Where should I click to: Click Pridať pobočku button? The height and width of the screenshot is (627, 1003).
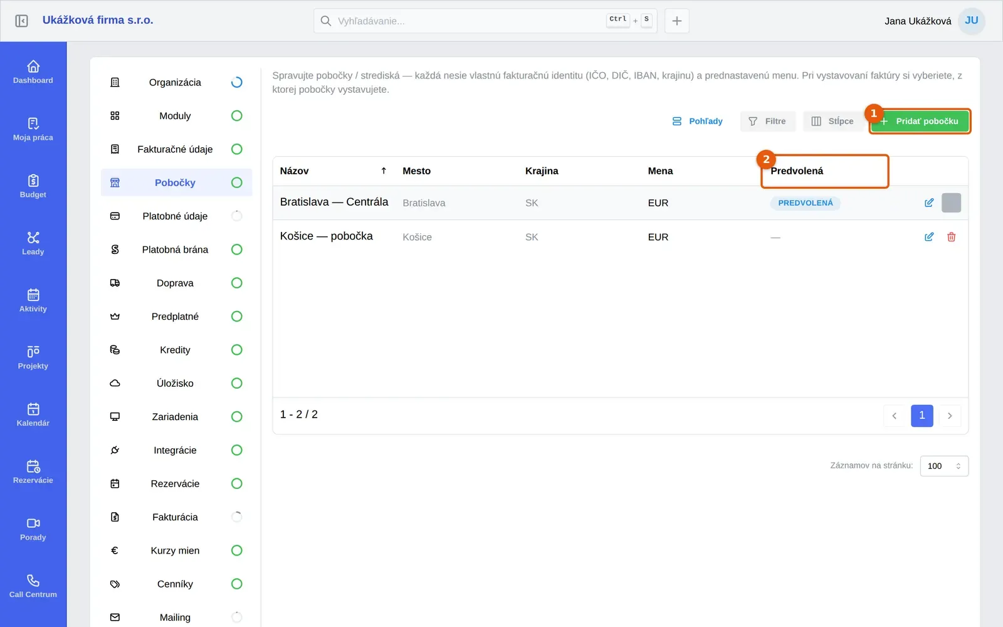click(x=920, y=121)
